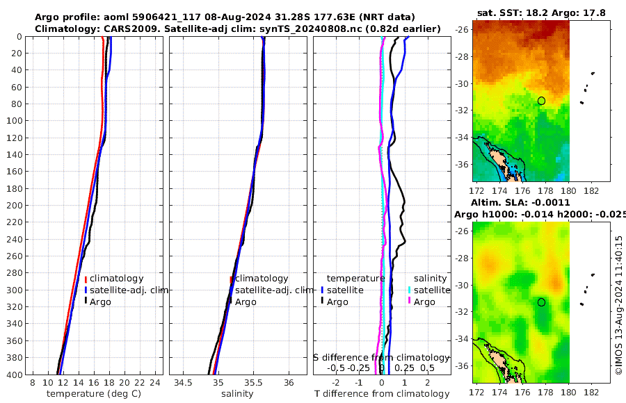Click salinity axis tick label 34.5
The width and height of the screenshot is (626, 403).
click(183, 383)
